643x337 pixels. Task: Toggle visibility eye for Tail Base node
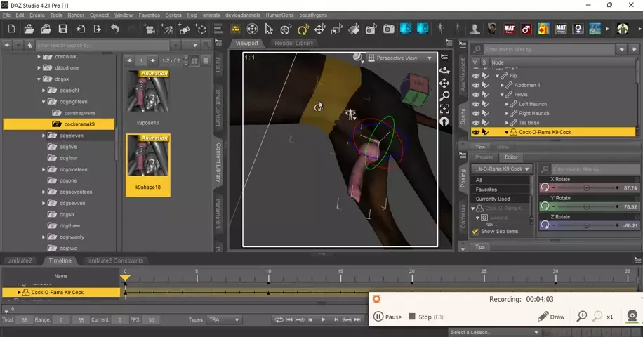[x=475, y=122]
